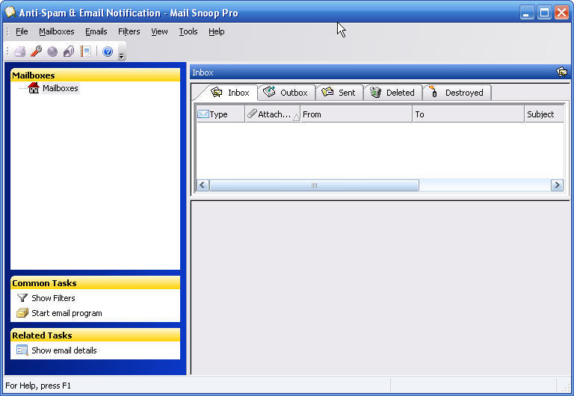Click the horizontal scrollbar thumb in the email list

(x=314, y=185)
